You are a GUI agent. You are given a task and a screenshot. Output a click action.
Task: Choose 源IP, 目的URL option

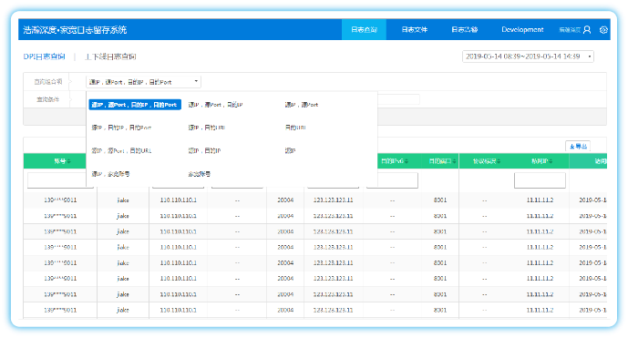click(x=207, y=128)
